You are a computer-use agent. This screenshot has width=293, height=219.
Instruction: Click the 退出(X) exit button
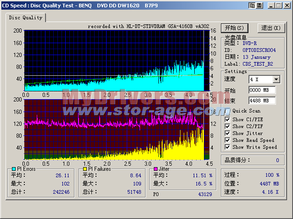(x=270, y=28)
